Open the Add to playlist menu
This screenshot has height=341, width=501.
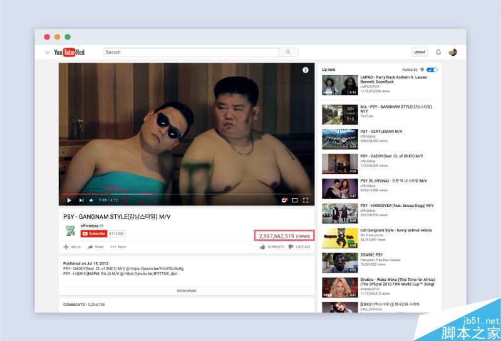[72, 247]
